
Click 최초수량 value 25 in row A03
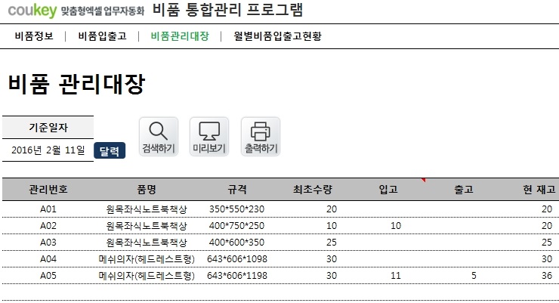pyautogui.click(x=332, y=243)
